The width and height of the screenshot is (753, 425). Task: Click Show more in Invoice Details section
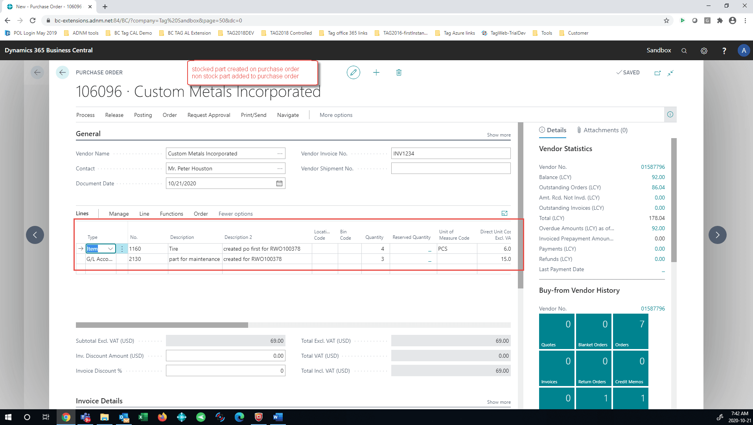point(499,402)
